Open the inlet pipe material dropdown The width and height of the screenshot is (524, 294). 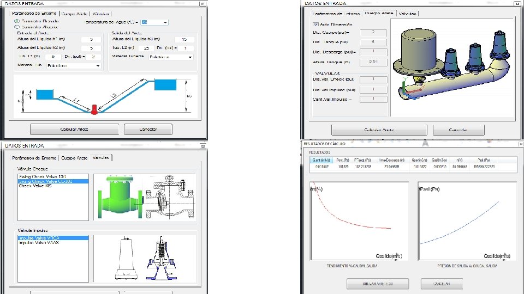point(98,66)
